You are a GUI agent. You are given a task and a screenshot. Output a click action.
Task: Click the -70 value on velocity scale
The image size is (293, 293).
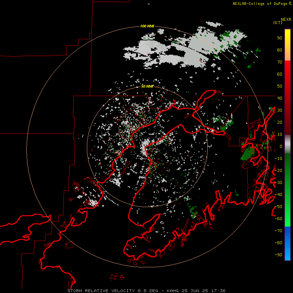(278, 231)
